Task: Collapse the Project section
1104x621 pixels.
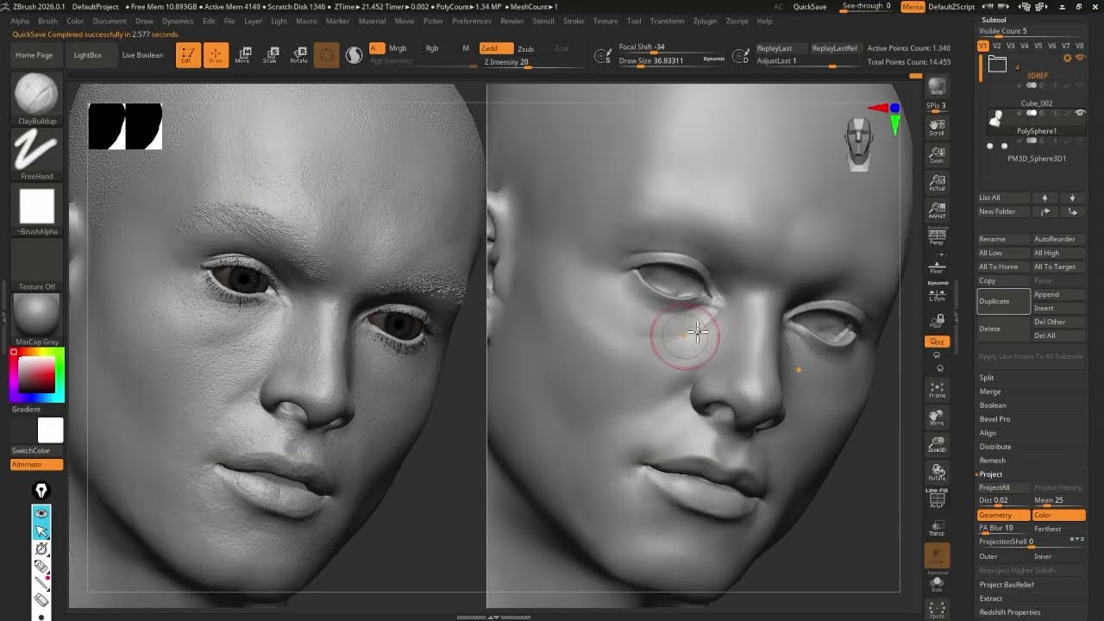Action: 990,474
